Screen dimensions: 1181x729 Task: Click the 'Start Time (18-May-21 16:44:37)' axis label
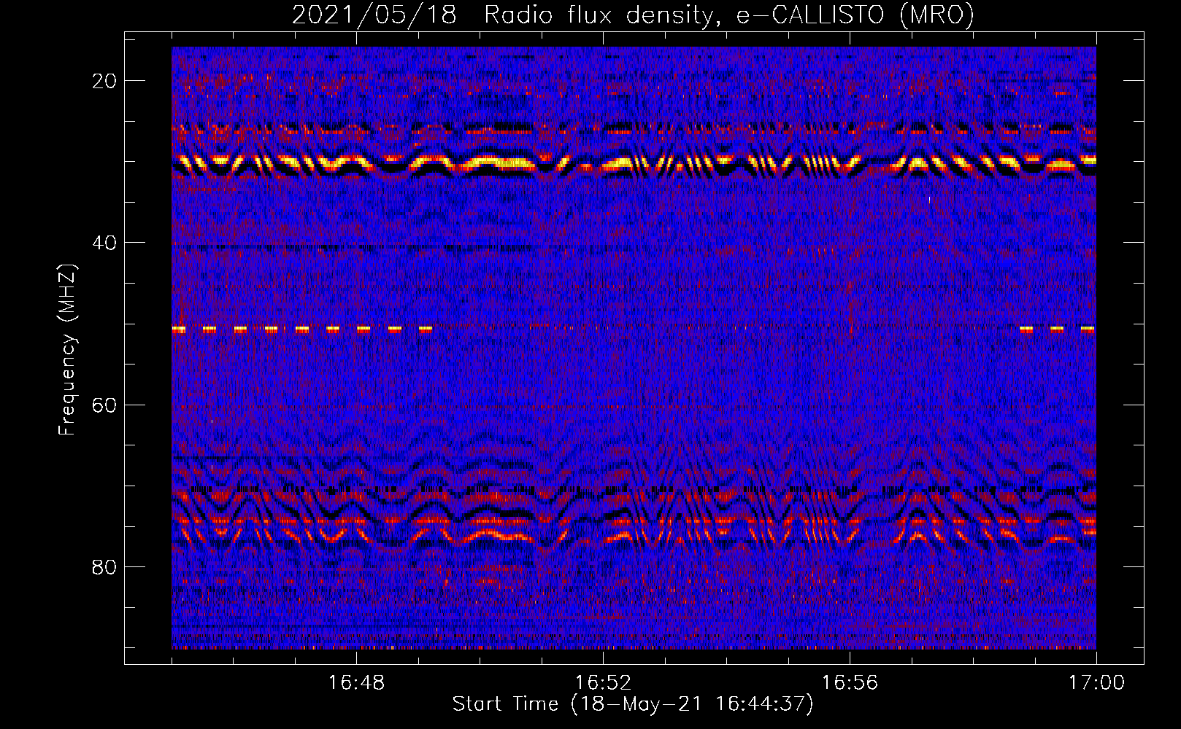(x=633, y=704)
